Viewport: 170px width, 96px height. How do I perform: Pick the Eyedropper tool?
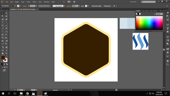click(x=2, y=44)
